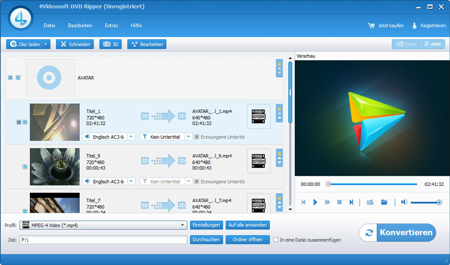Open the Englisch AC3 audio dropdown for Titel_1

pyautogui.click(x=130, y=136)
